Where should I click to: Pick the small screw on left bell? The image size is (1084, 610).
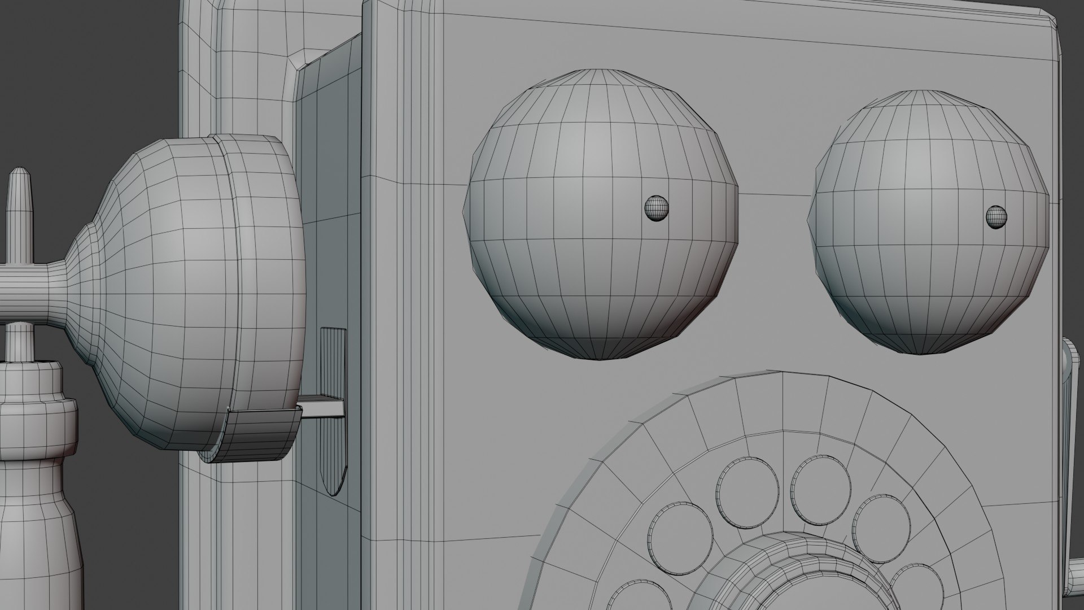point(657,208)
